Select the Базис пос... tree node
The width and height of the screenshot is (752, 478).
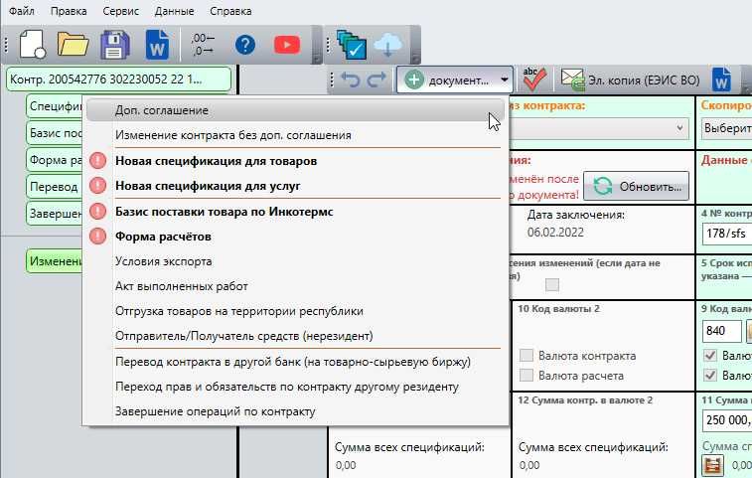56,133
